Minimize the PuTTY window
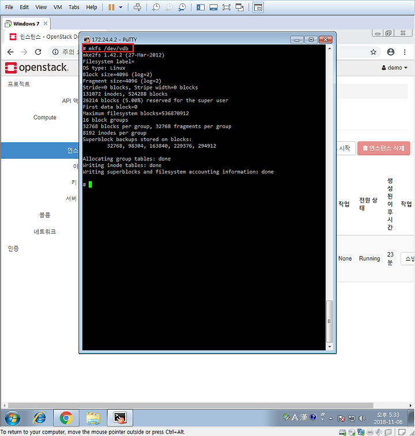The width and height of the screenshot is (415, 436). coord(297,39)
